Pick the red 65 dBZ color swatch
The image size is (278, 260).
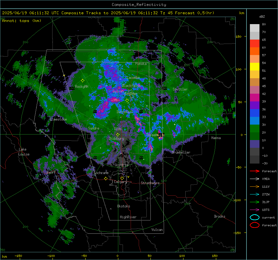click(255, 43)
